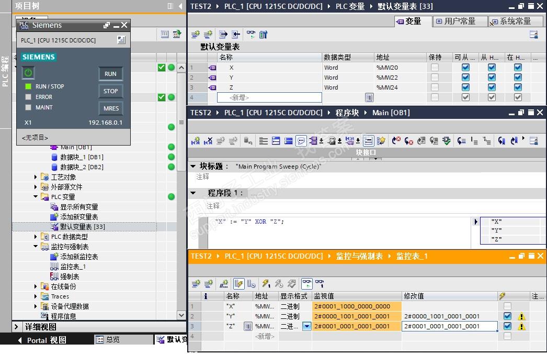547x354 pixels.
Task: Monitor all glasses icon in variable table
Action: pos(251,34)
